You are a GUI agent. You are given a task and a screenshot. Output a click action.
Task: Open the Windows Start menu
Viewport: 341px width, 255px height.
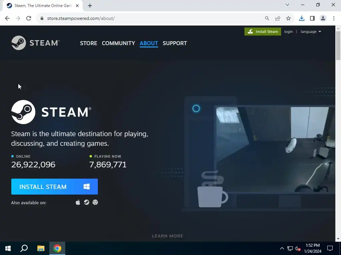[8, 248]
